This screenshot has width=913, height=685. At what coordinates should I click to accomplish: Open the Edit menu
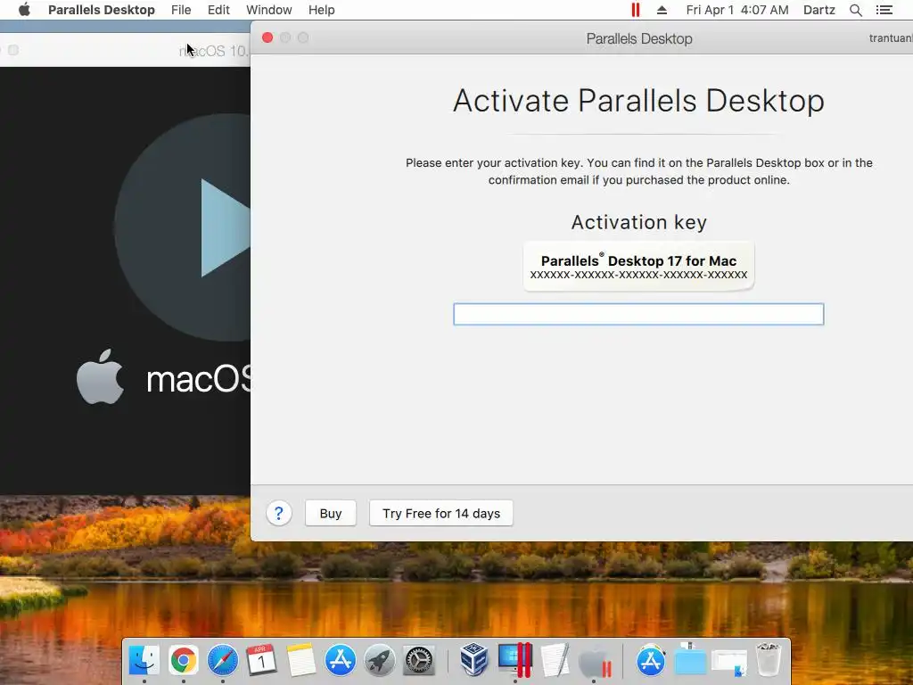click(x=218, y=10)
